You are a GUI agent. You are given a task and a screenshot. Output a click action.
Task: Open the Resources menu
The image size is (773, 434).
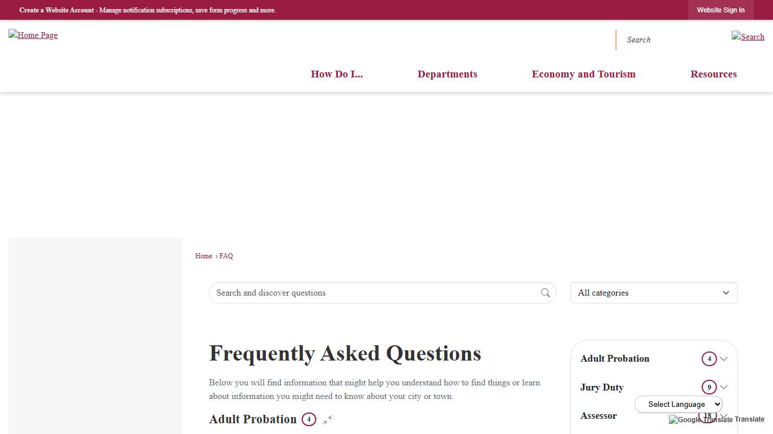coord(714,74)
